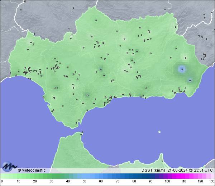
Task: Click the small white Alborán island in the sea
Action: point(159,132)
